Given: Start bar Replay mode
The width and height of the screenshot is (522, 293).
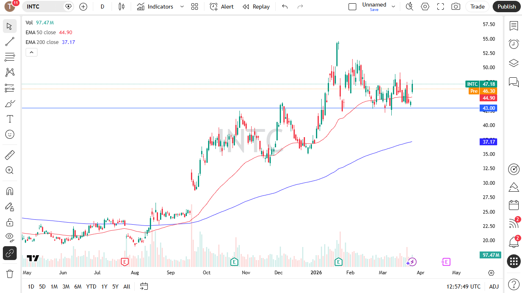Looking at the screenshot, I should point(256,7).
